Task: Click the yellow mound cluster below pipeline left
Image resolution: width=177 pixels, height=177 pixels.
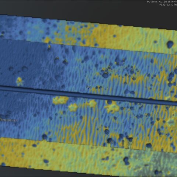Action: [60, 100]
